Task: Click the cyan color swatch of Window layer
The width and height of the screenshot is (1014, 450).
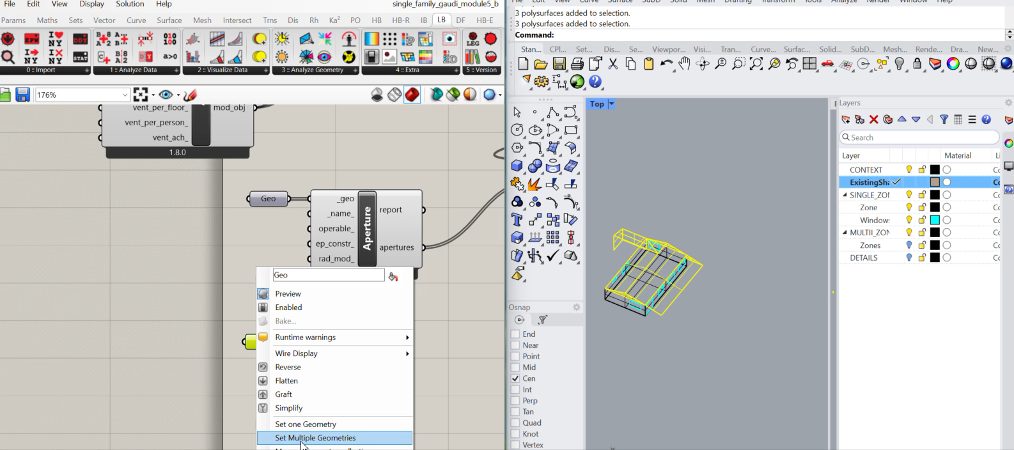Action: coord(935,220)
